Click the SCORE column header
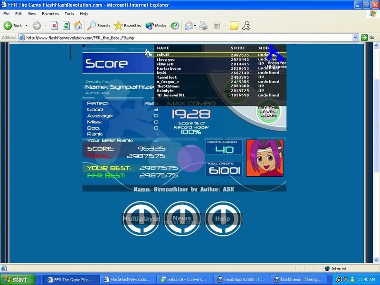This screenshot has width=380, height=285. (238, 48)
